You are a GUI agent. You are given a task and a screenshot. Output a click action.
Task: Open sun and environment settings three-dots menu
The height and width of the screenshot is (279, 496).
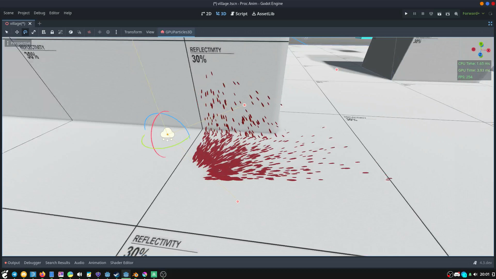click(116, 32)
